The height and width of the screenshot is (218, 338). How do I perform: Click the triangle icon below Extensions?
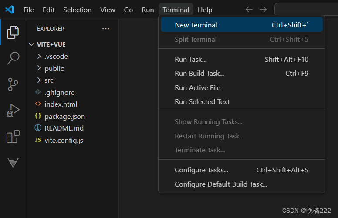tap(13, 163)
